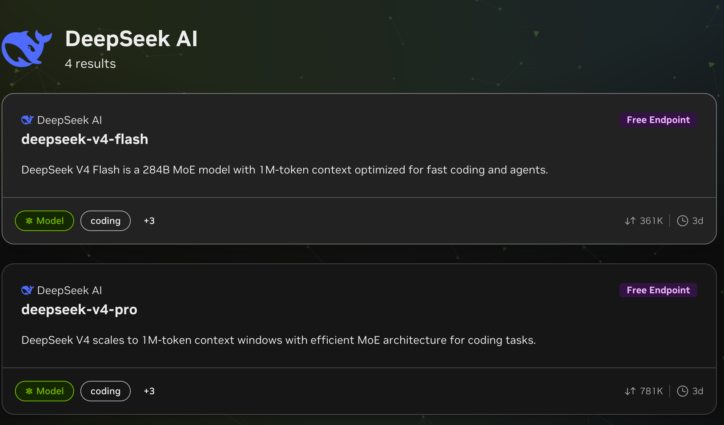Select the coding tag on deepseek-v4-flash
Viewport: 724px width, 425px height.
(106, 221)
